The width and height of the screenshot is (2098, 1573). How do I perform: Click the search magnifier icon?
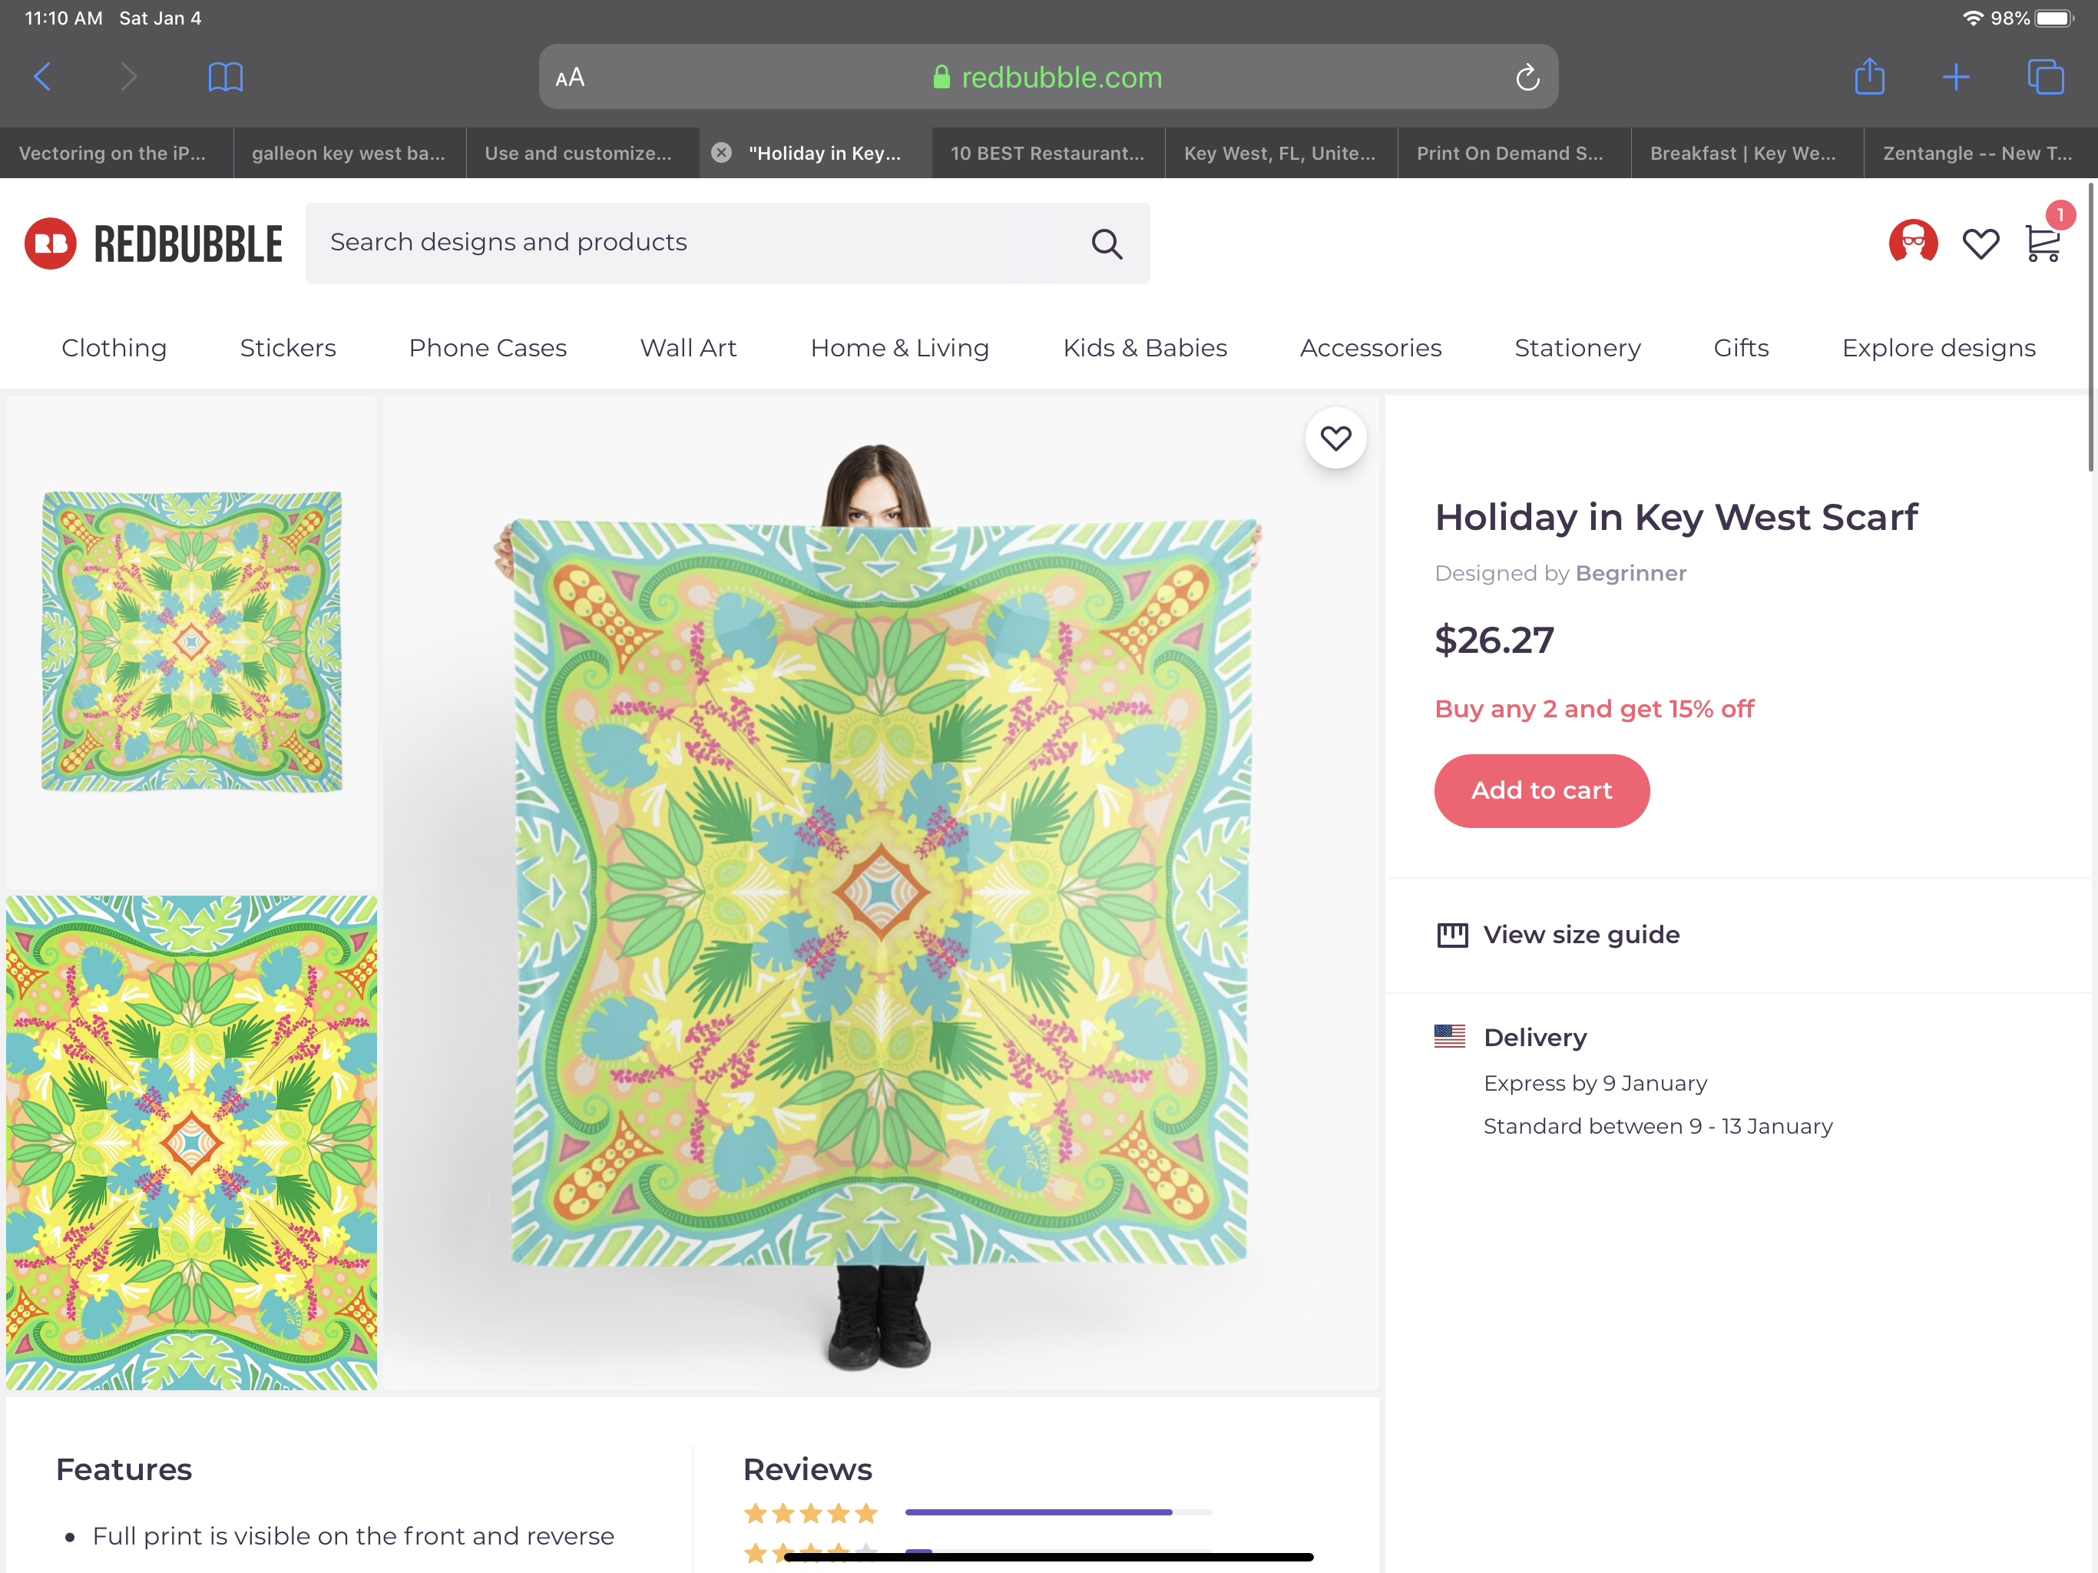(x=1106, y=243)
